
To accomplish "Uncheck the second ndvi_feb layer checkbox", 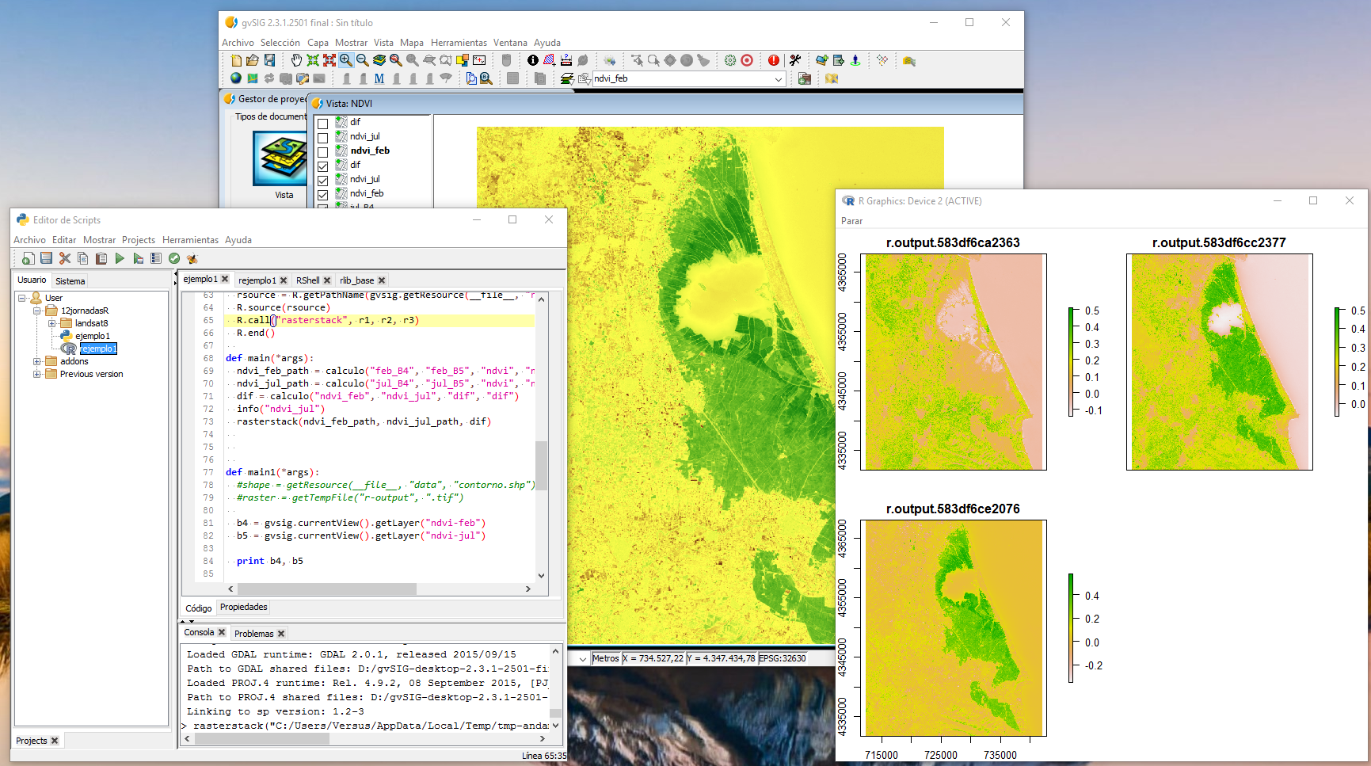I will (x=323, y=195).
